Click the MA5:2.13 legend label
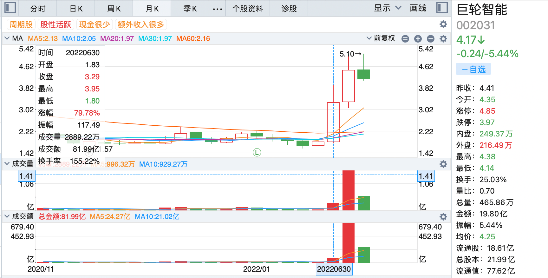This screenshot has height=278, width=548. tap(43, 39)
